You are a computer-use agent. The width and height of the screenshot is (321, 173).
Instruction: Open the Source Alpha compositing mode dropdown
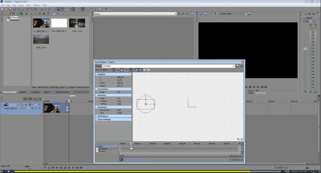[x=109, y=70]
